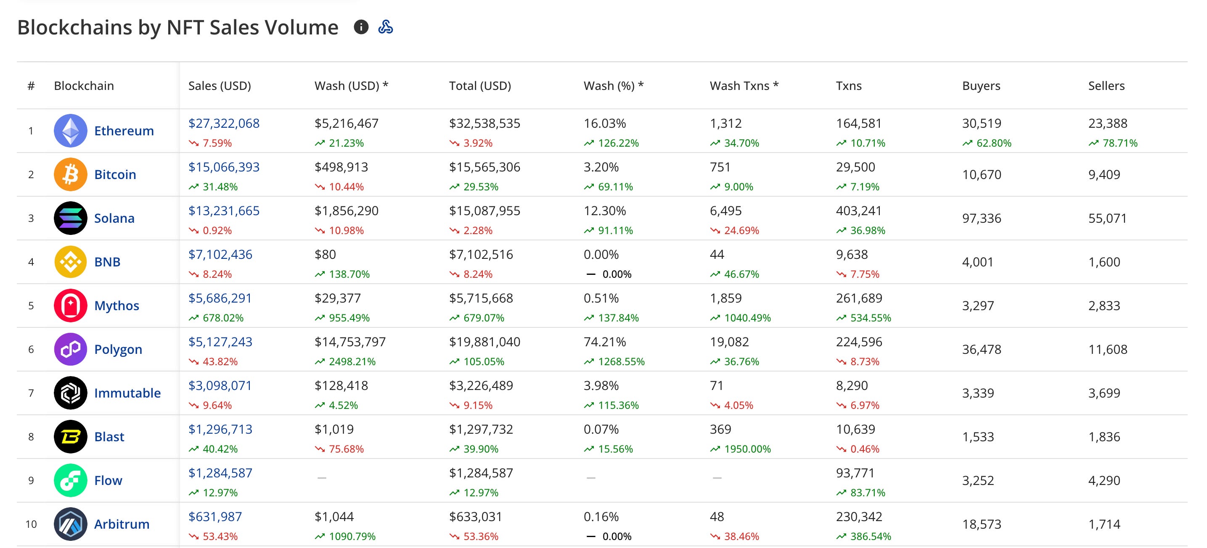The width and height of the screenshot is (1207, 548).
Task: Click the Immutable logo icon
Action: tap(70, 393)
